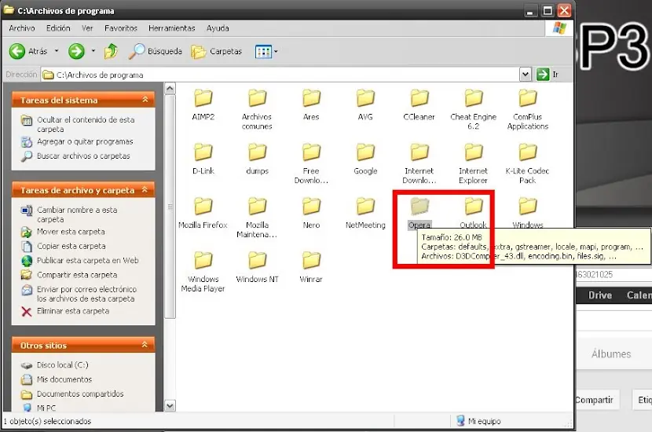Select the Mozilla Firefox folder
The width and height of the screenshot is (652, 432).
click(x=203, y=214)
